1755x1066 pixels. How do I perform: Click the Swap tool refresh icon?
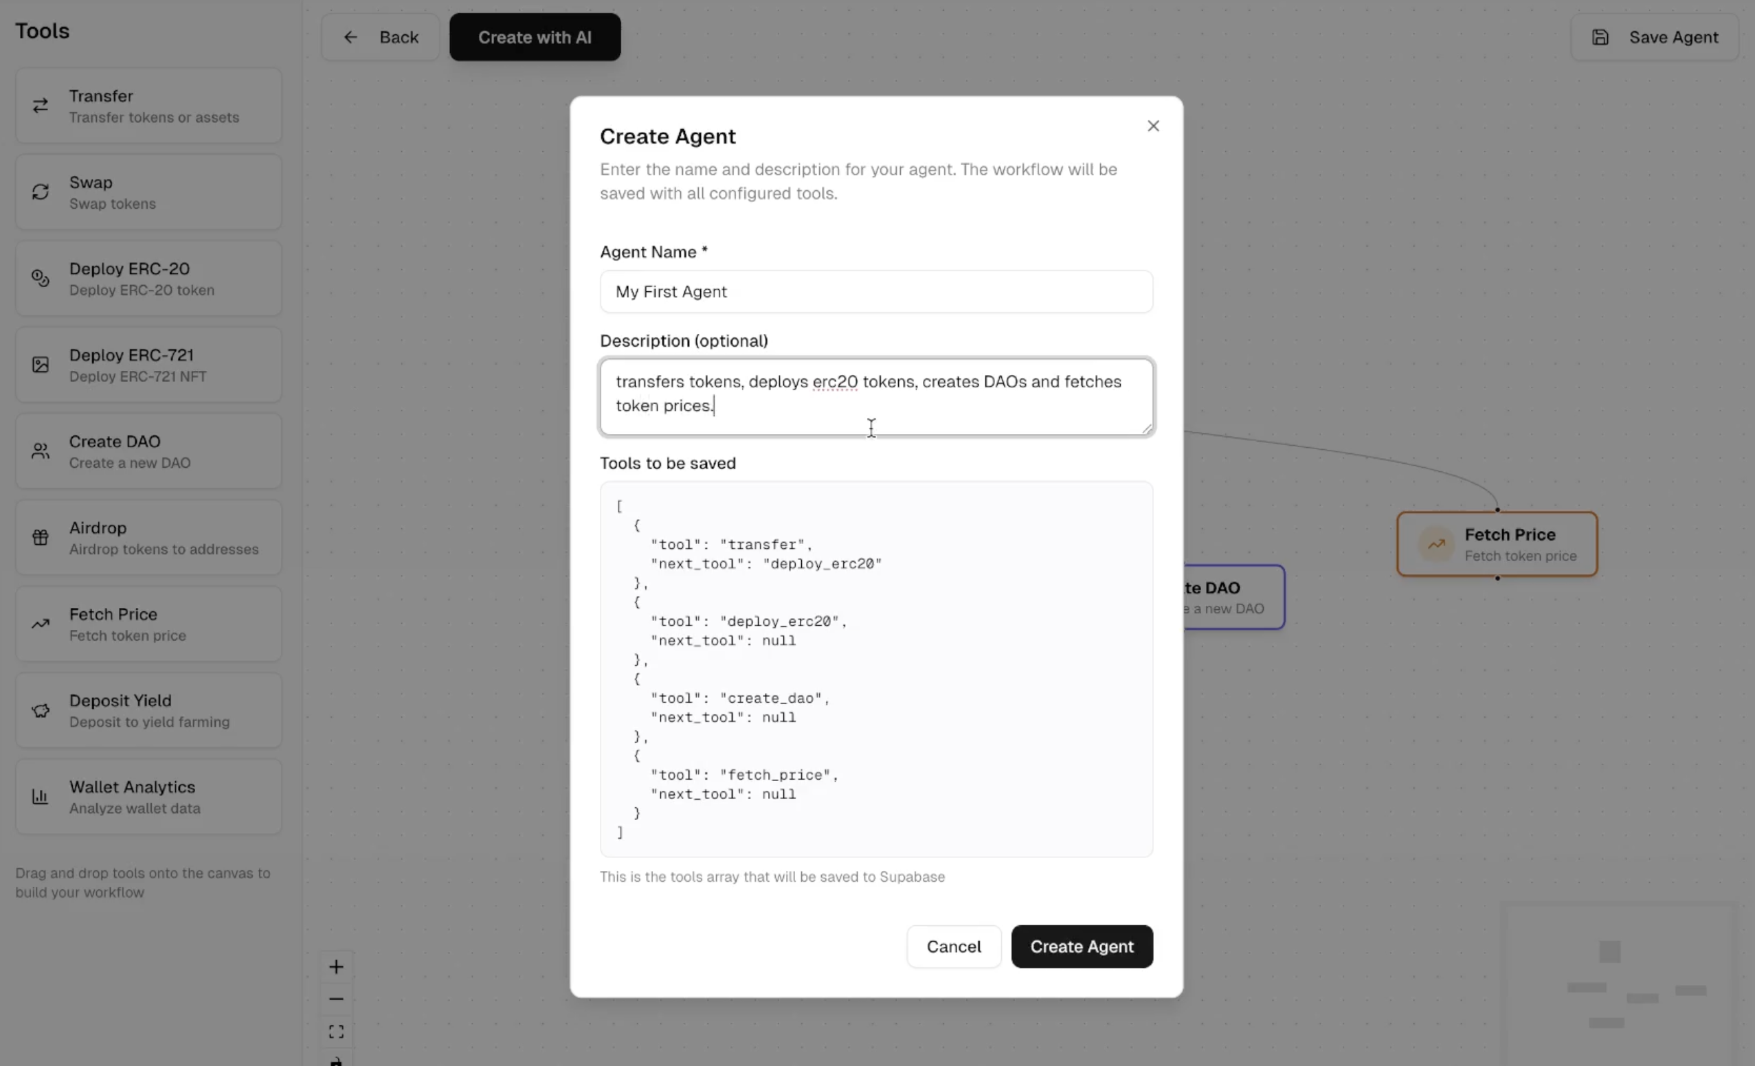[x=41, y=192]
